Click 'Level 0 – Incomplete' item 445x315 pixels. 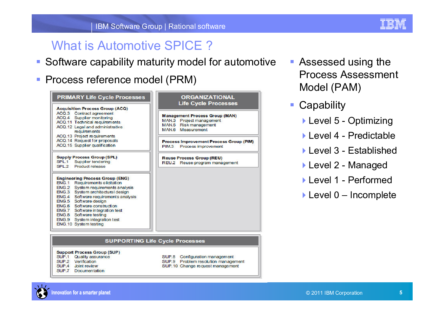[352, 195]
